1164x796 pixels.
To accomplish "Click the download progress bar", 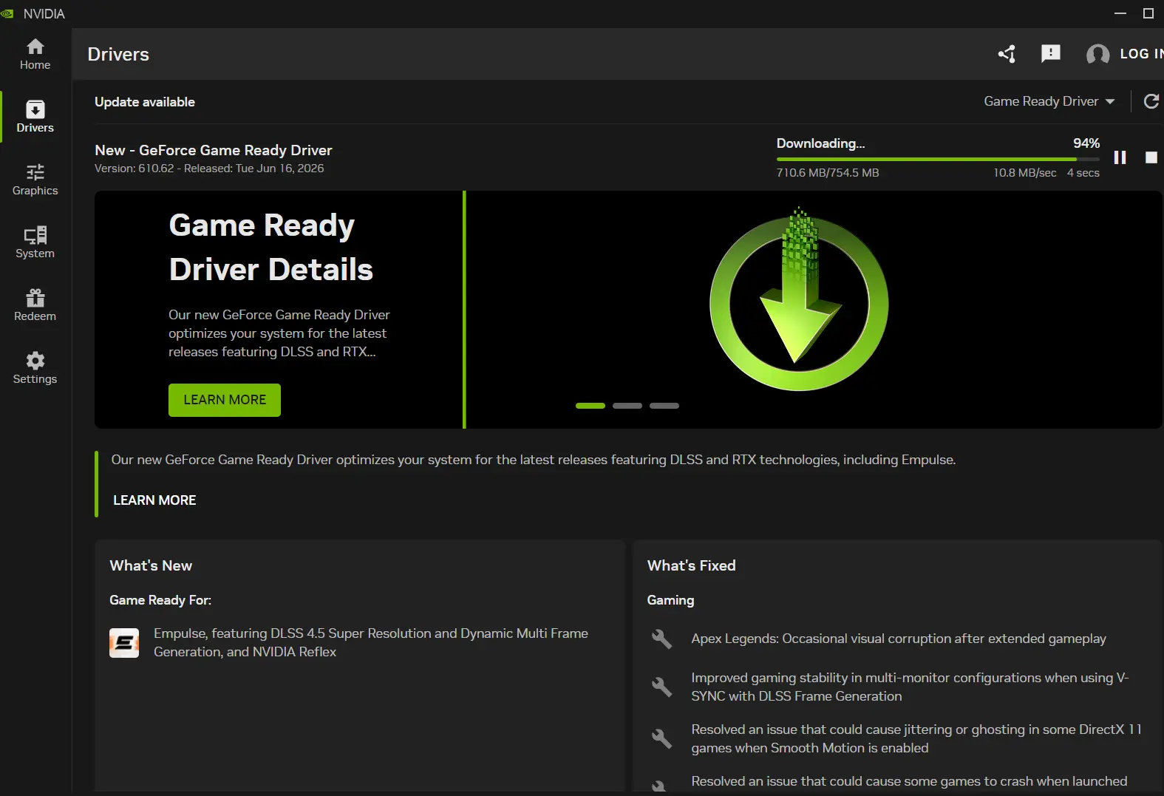I will click(x=938, y=159).
